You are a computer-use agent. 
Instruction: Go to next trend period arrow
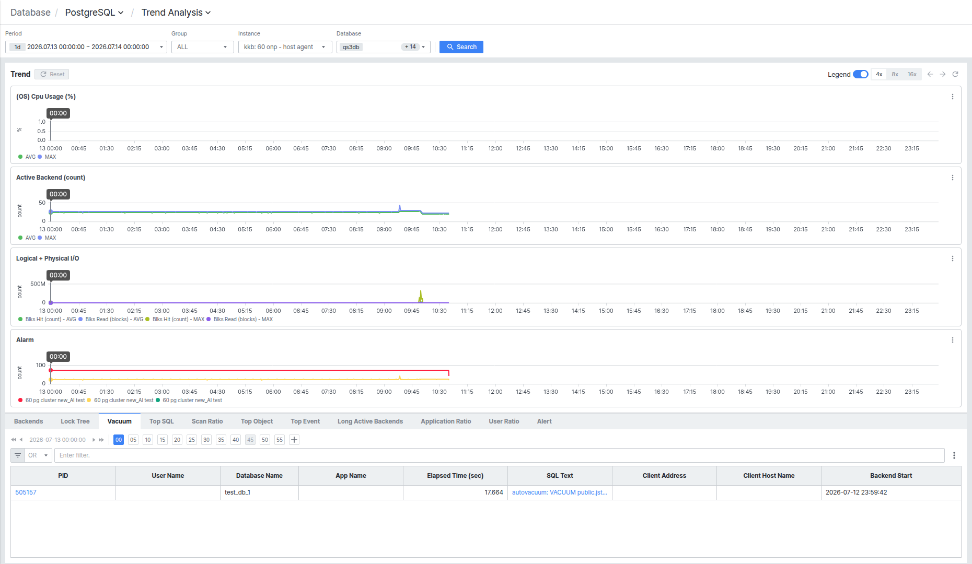tap(943, 74)
